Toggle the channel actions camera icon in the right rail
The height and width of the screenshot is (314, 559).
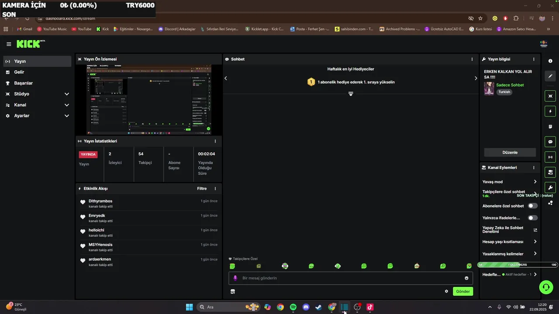click(550, 172)
